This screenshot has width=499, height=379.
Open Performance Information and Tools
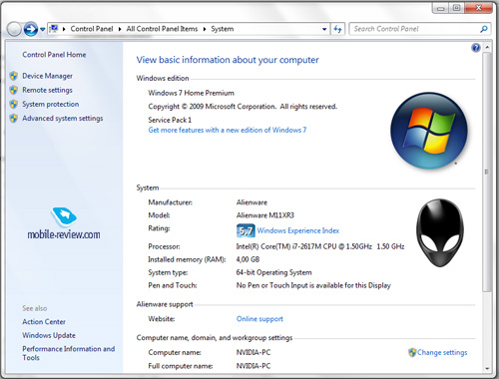pyautogui.click(x=69, y=353)
